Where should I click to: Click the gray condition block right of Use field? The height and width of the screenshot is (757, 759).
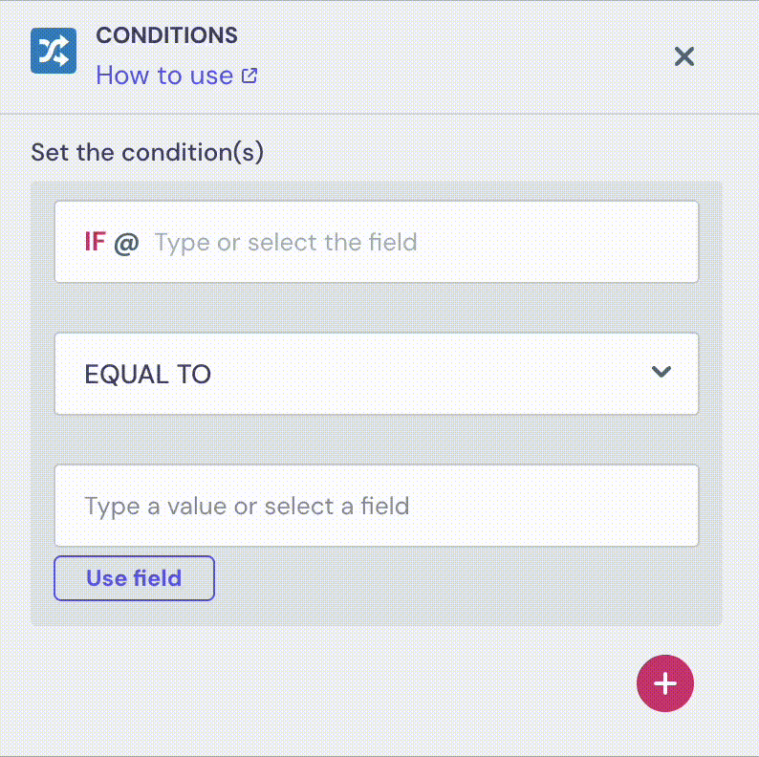click(459, 585)
